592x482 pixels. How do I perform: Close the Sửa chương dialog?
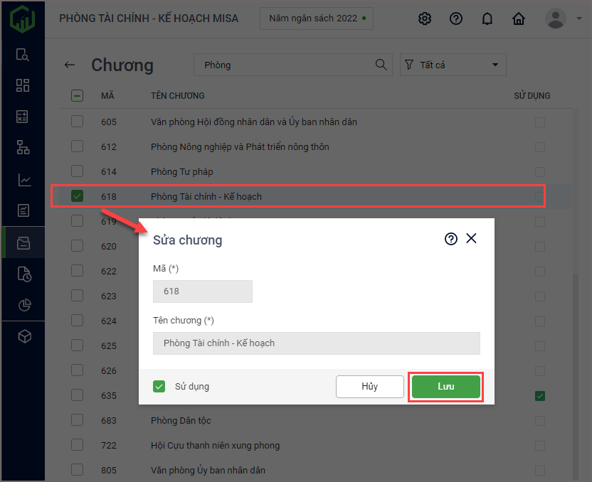[471, 239]
